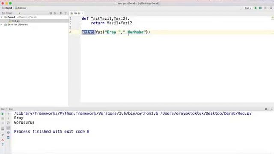This screenshot has width=274, height=154.
Task: Click the "Eray " string on line 4
Action: pyautogui.click(x=113, y=32)
